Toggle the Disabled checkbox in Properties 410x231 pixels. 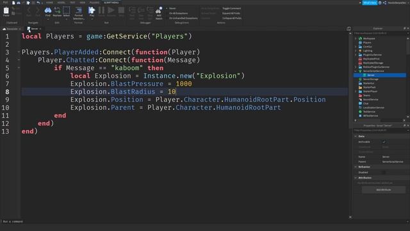[384, 173]
